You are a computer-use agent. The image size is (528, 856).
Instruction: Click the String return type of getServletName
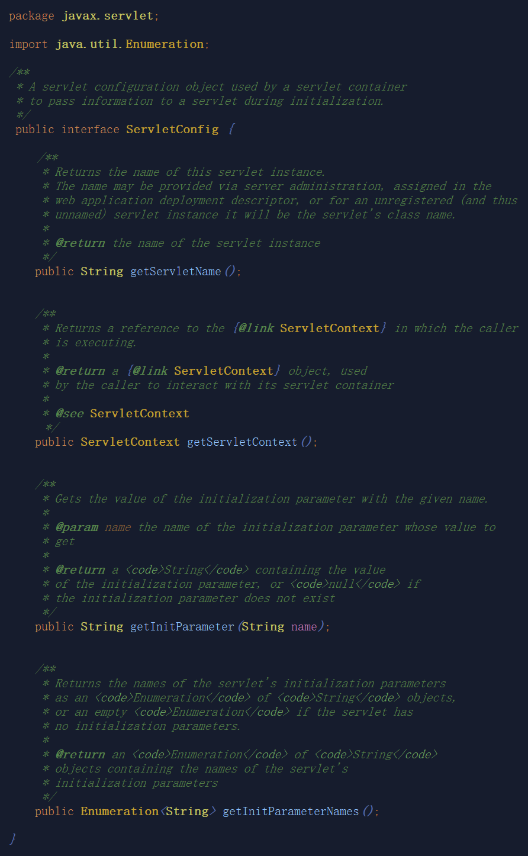click(x=102, y=271)
